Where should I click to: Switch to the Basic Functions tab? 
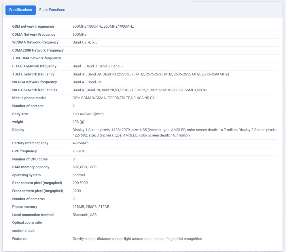[x=52, y=10]
